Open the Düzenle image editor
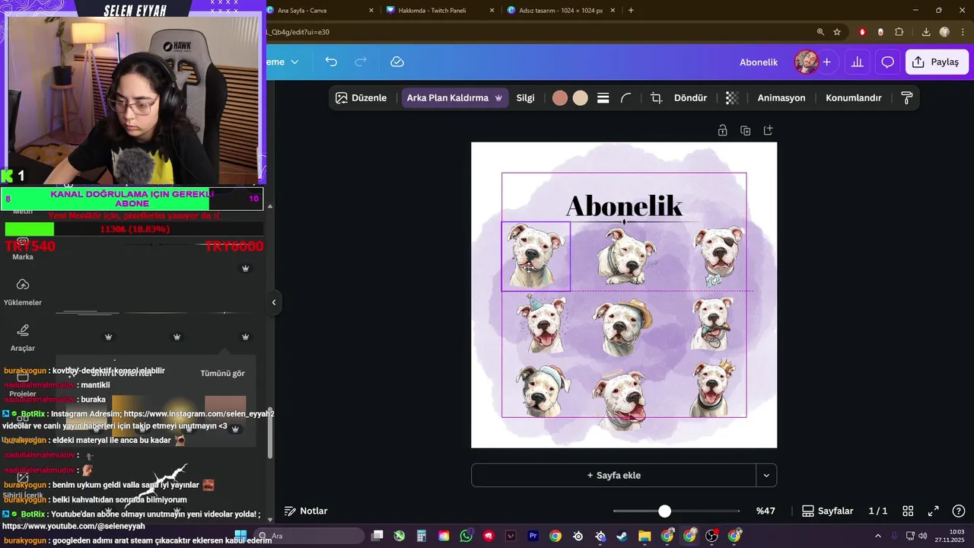974x548 pixels. click(361, 98)
